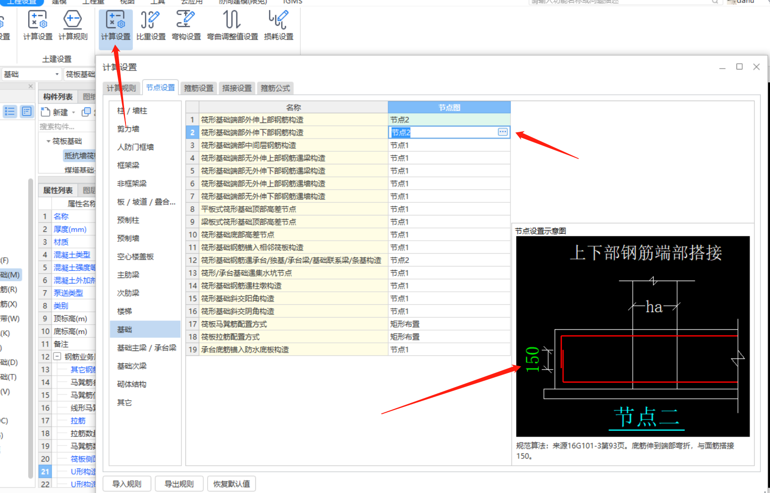Select 框架梁 in category list
The image size is (770, 493).
[128, 165]
